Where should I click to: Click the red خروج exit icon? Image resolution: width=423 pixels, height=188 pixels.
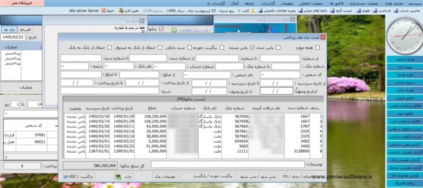coord(104,11)
